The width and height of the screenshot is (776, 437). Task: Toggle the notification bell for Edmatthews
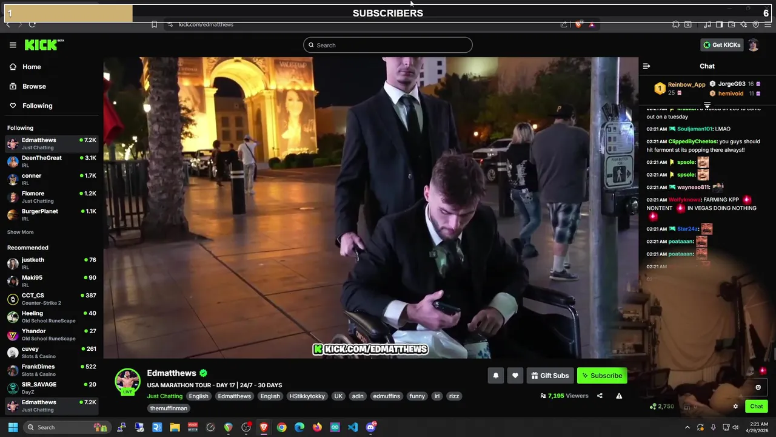click(496, 376)
